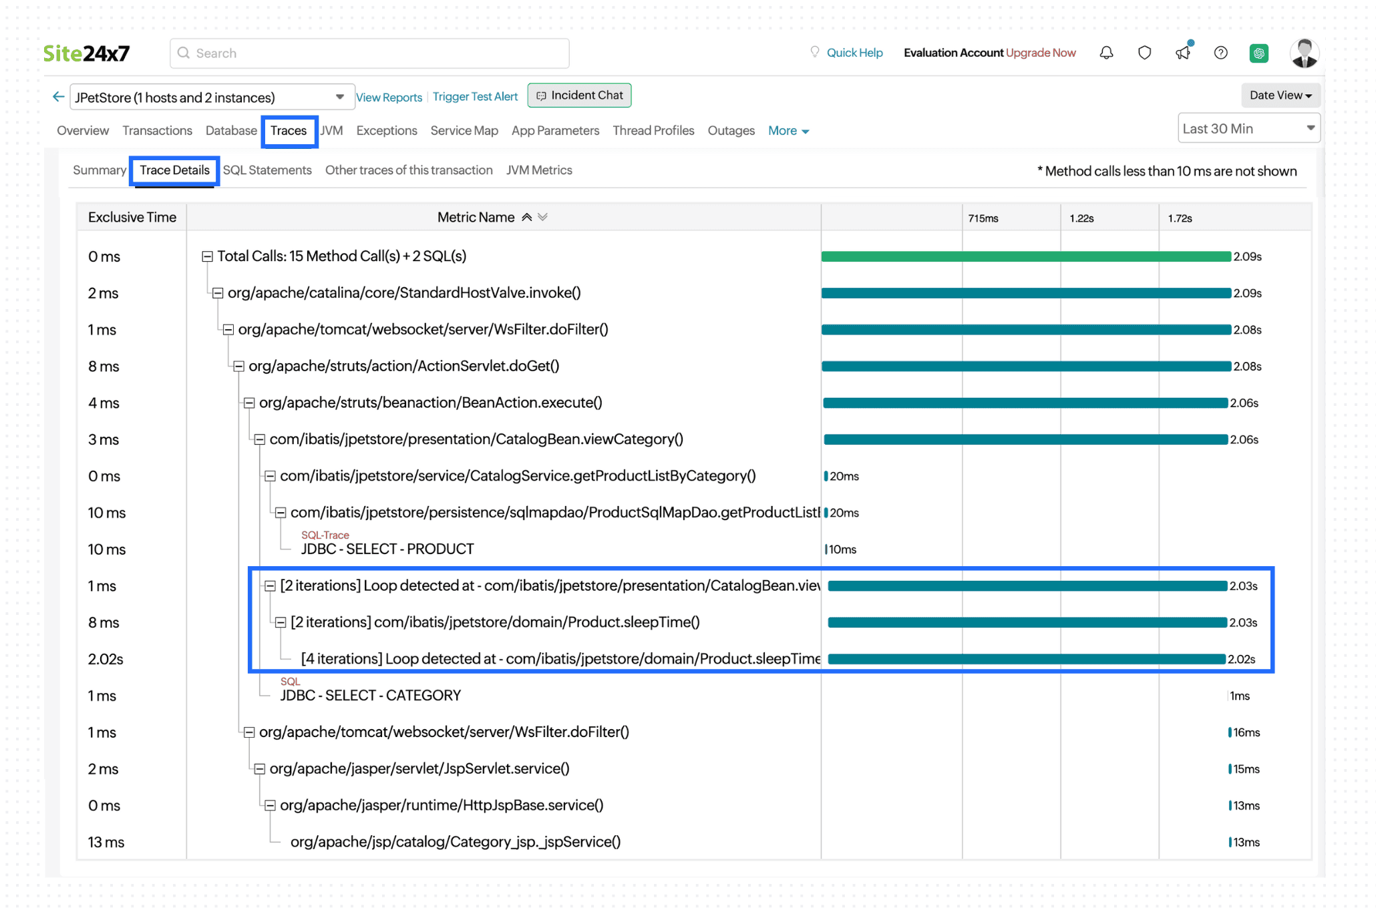Click the help question mark icon
Viewport: 1376px width, 912px height.
[1221, 53]
